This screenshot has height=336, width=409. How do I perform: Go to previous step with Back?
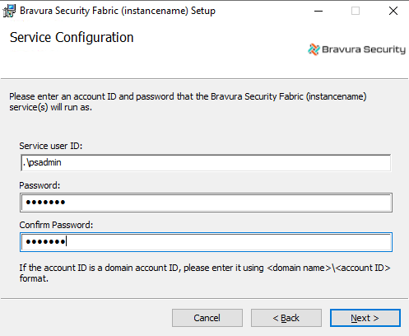[x=286, y=318]
